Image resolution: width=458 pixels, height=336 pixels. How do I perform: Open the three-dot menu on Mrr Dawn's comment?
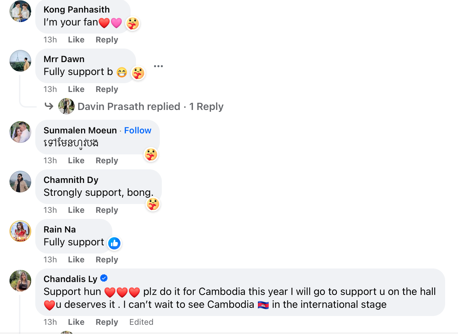click(x=158, y=66)
